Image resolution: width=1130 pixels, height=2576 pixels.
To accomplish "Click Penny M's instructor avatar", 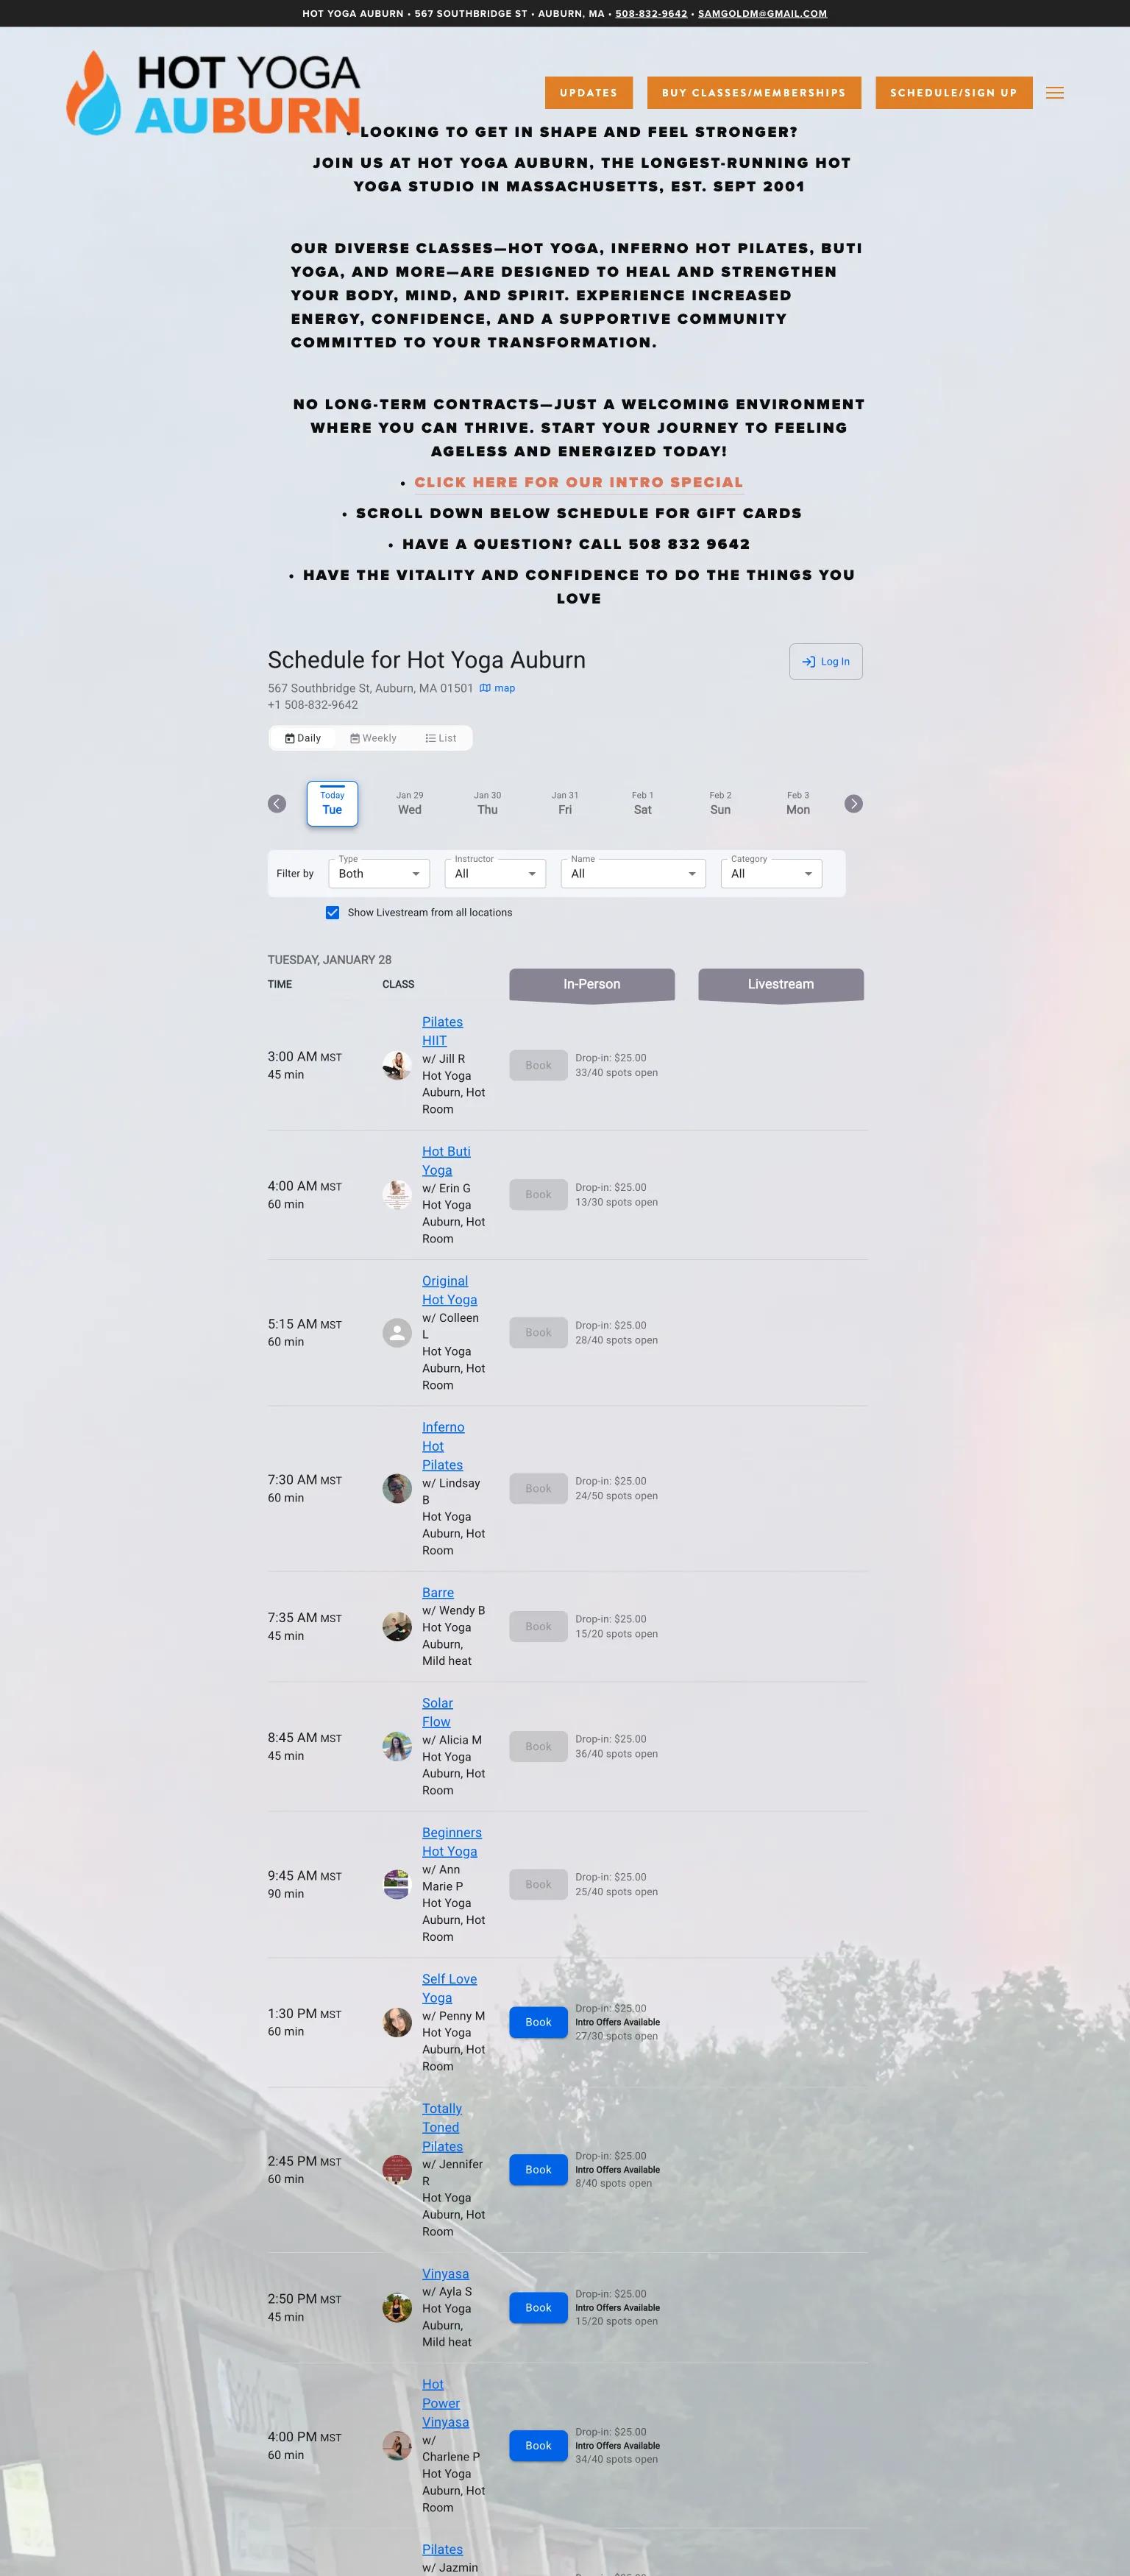I will [x=397, y=2023].
